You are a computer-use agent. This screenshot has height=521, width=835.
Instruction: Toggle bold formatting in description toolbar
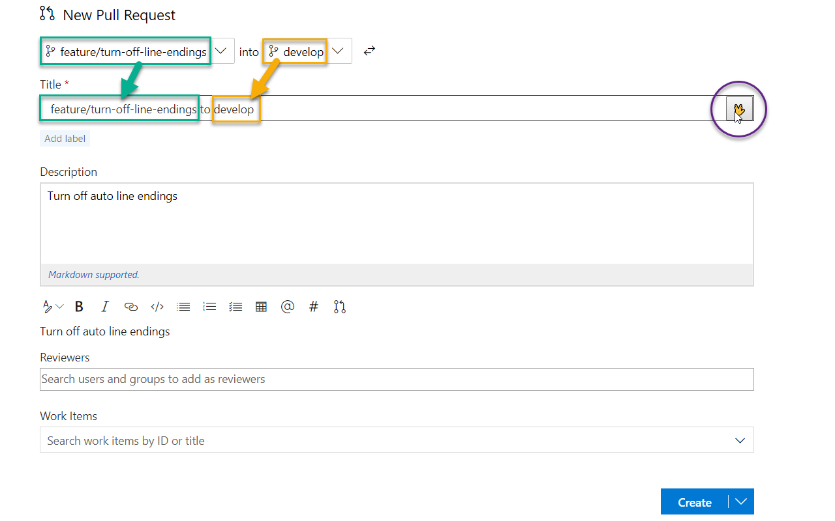78,306
